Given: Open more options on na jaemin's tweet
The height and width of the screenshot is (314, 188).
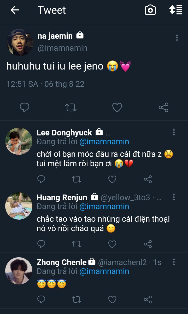Looking at the screenshot, I should [x=177, y=38].
